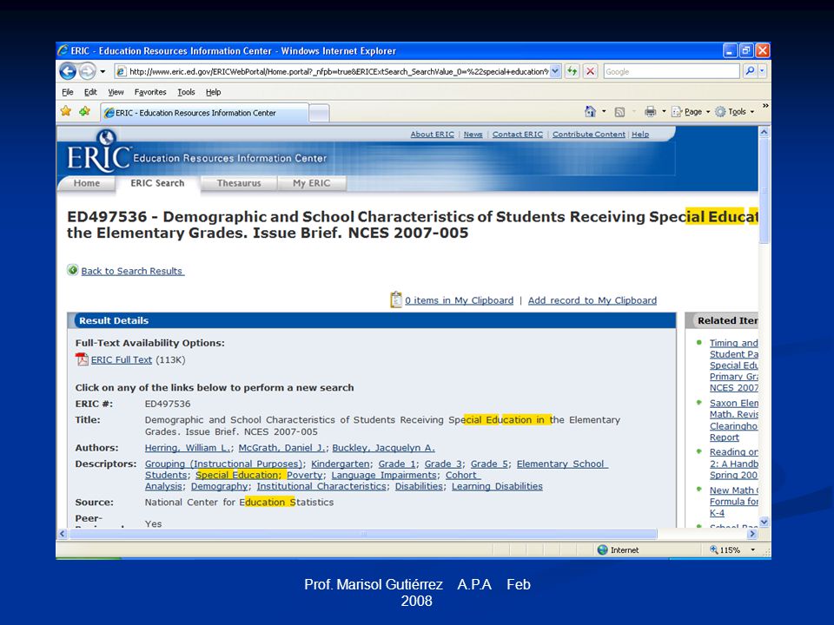Click the Refresh page icon
834x625 pixels.
573,71
